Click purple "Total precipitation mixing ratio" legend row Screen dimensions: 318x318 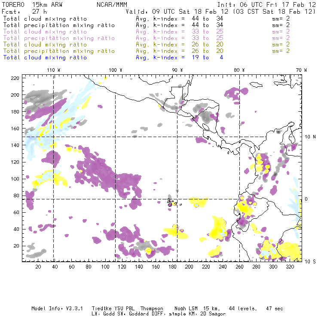click(59, 38)
